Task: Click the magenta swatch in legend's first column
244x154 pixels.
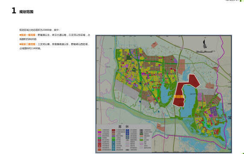Action: tap(99, 132)
